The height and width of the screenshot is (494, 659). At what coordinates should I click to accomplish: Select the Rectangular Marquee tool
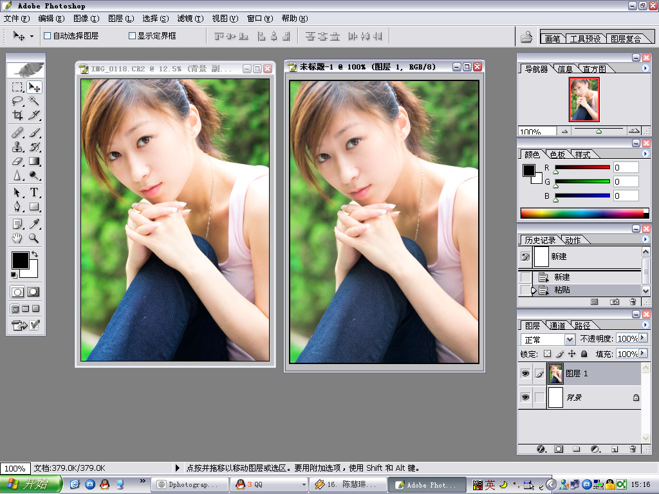pos(17,87)
